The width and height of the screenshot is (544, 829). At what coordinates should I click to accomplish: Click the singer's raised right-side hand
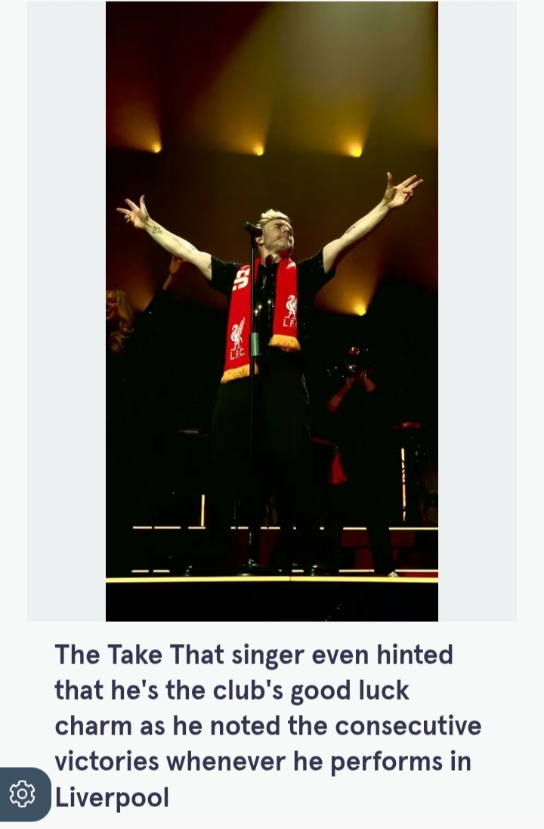click(x=402, y=190)
